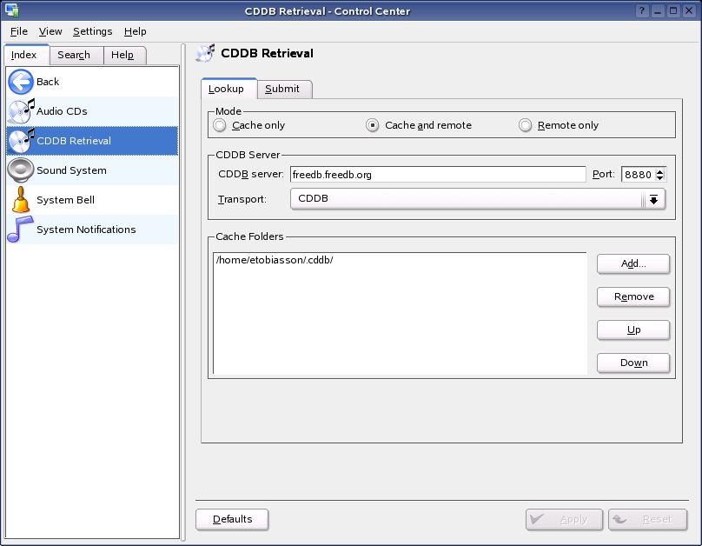Increase the Port value with up arrow
Screen dimensions: 702x546
(660, 171)
